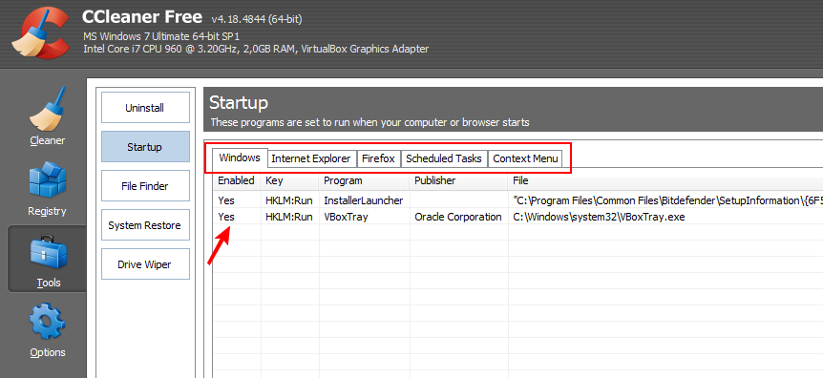
Task: Sort by the Key column header
Action: (289, 180)
